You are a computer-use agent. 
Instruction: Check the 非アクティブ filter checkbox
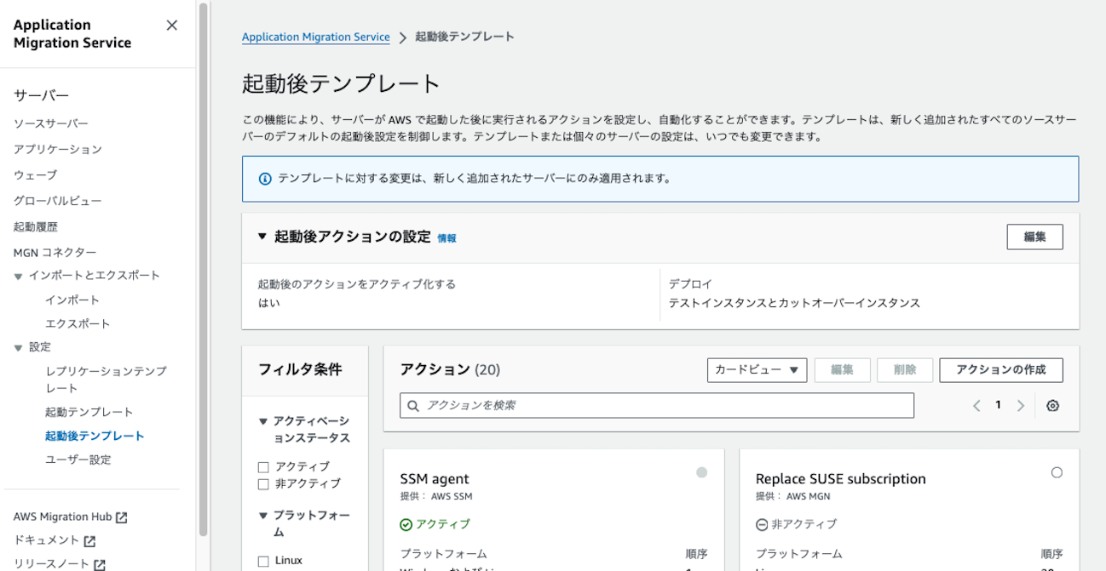(263, 484)
